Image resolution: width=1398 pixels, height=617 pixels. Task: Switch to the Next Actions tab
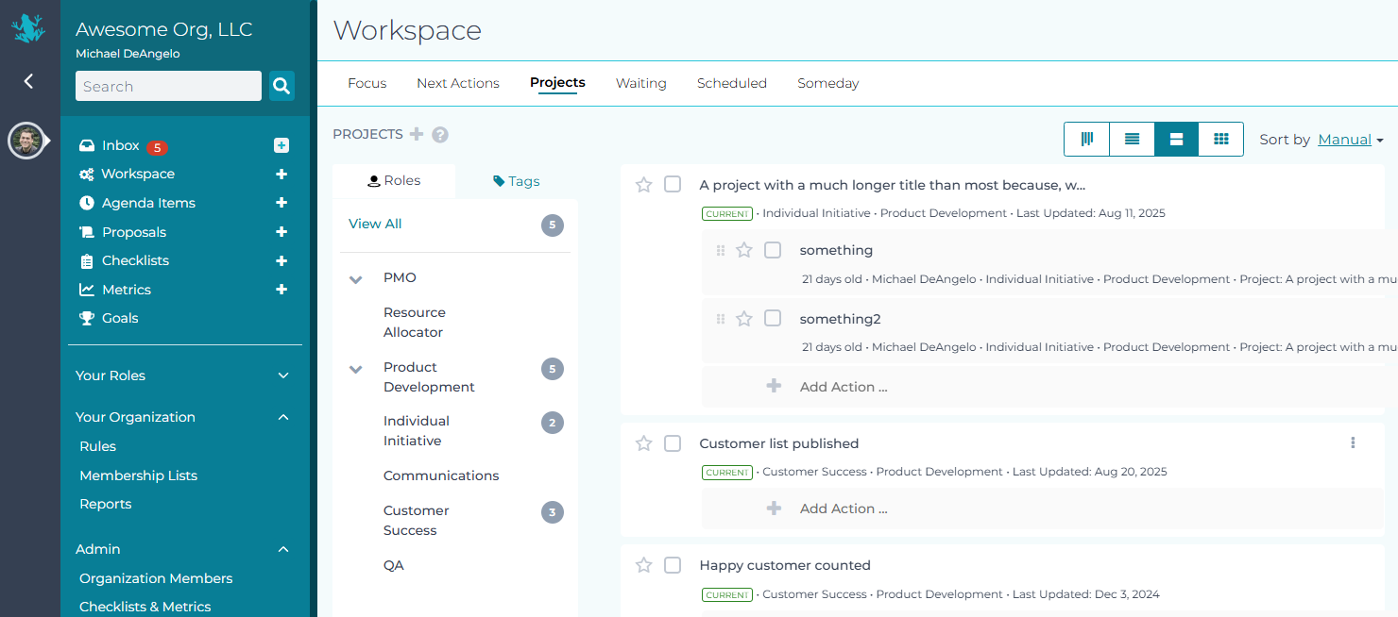[457, 83]
